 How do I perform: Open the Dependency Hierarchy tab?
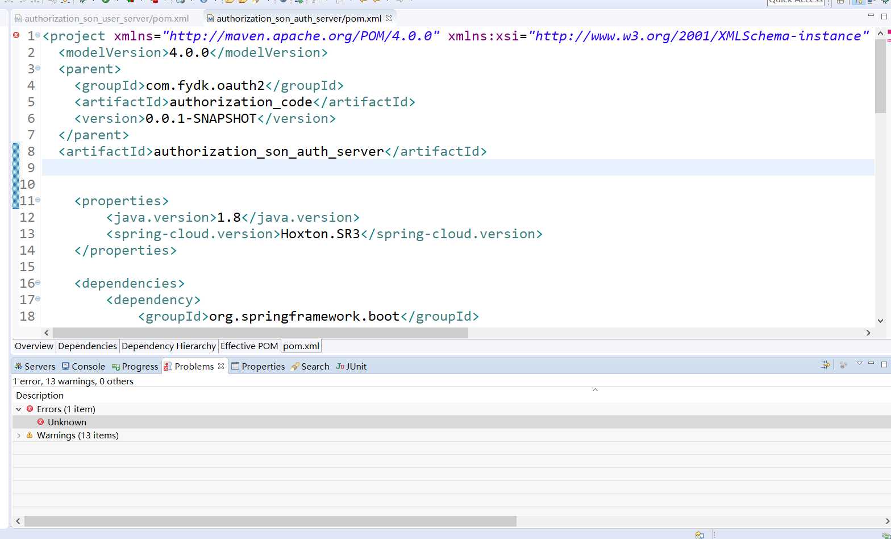point(169,346)
